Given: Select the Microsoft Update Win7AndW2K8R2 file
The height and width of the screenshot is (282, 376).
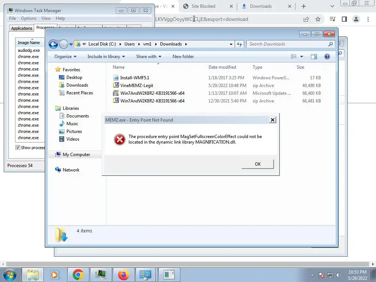Looking at the screenshot, I should pyautogui.click(x=152, y=93).
